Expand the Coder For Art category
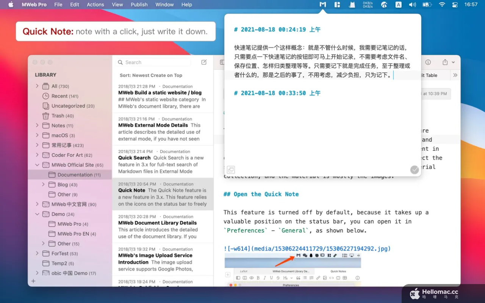 tap(37, 155)
